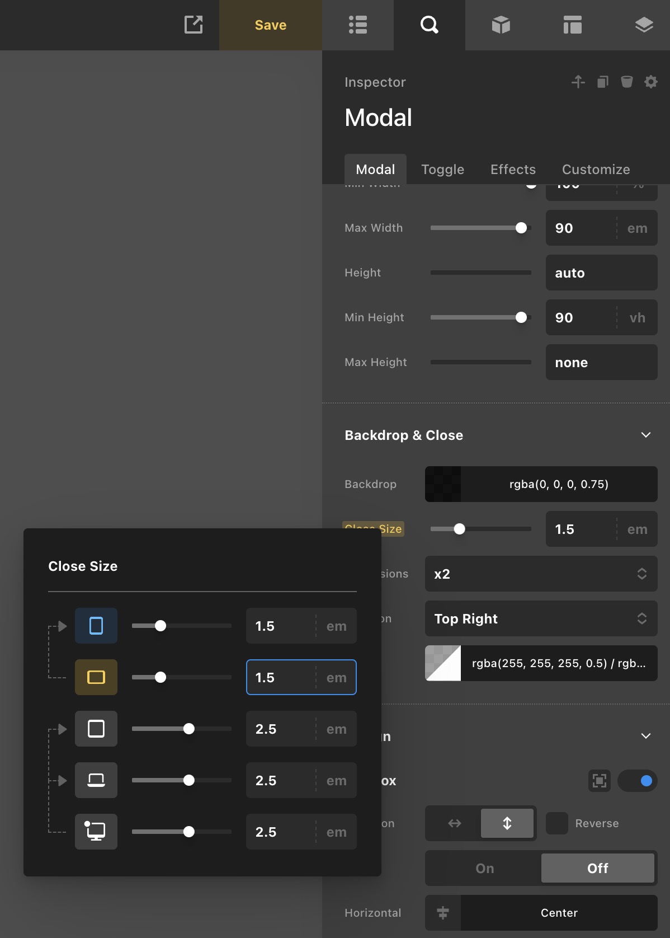This screenshot has height=938, width=670.
Task: Click the Backdrop color swatch
Action: click(x=443, y=484)
